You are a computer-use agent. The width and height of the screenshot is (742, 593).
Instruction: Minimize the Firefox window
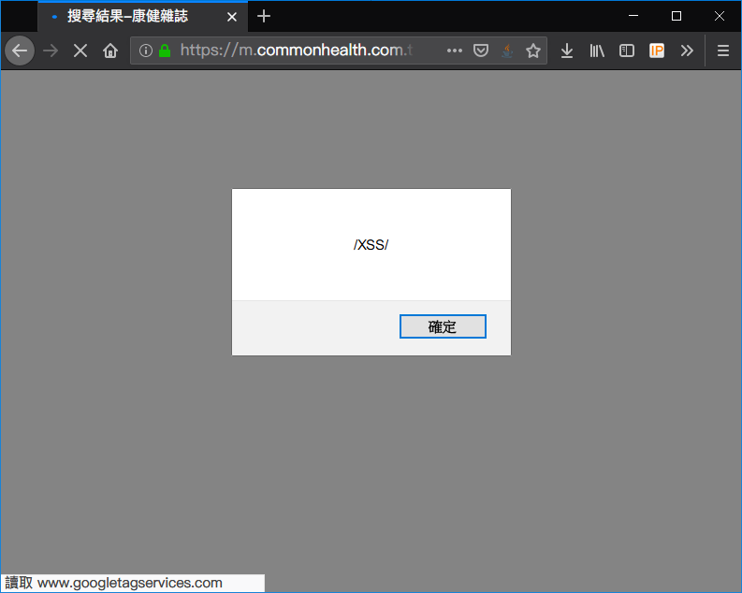pyautogui.click(x=633, y=16)
